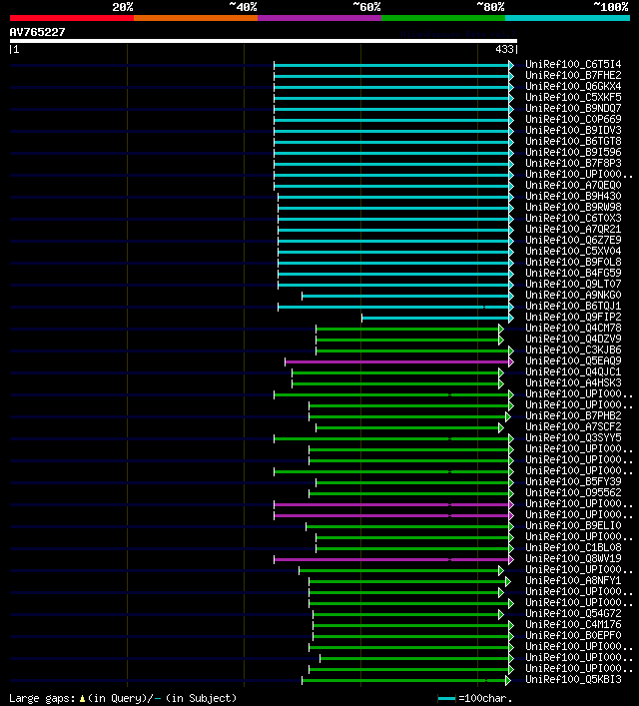Select the UniRef100_A7SCF2 label

(573, 426)
